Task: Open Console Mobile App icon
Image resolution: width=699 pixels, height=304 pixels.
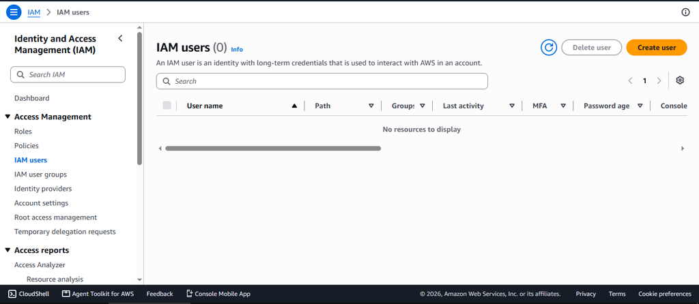Action: (190, 294)
